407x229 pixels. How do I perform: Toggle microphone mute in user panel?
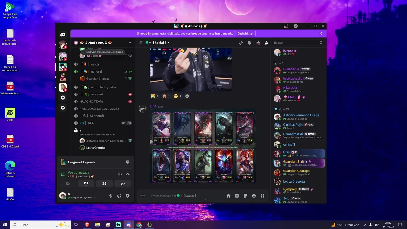pos(111,196)
